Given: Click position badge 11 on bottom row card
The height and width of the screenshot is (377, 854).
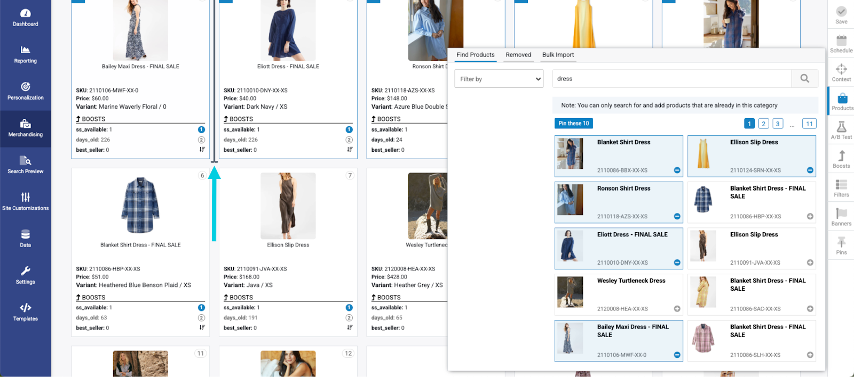Looking at the screenshot, I should point(201,353).
